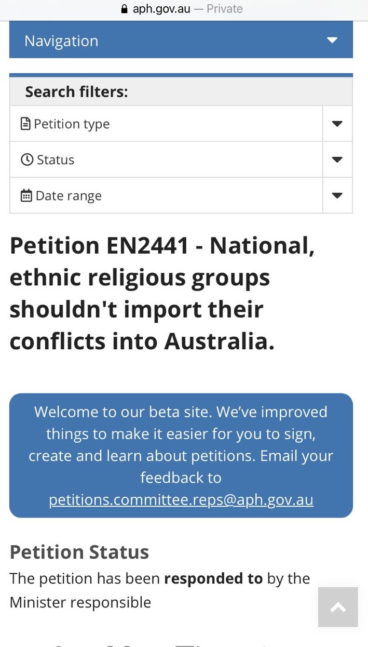Expand the Date range dropdown arrow
Image resolution: width=368 pixels, height=647 pixels.
click(x=337, y=195)
